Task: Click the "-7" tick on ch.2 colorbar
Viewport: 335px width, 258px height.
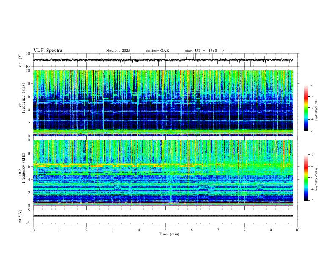Action: tap(312, 200)
